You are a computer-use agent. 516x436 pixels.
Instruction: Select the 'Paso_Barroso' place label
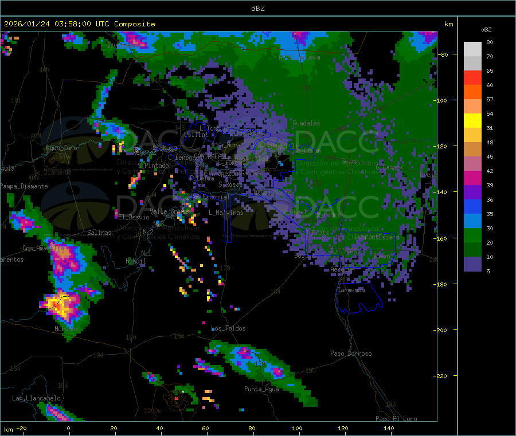coord(351,353)
